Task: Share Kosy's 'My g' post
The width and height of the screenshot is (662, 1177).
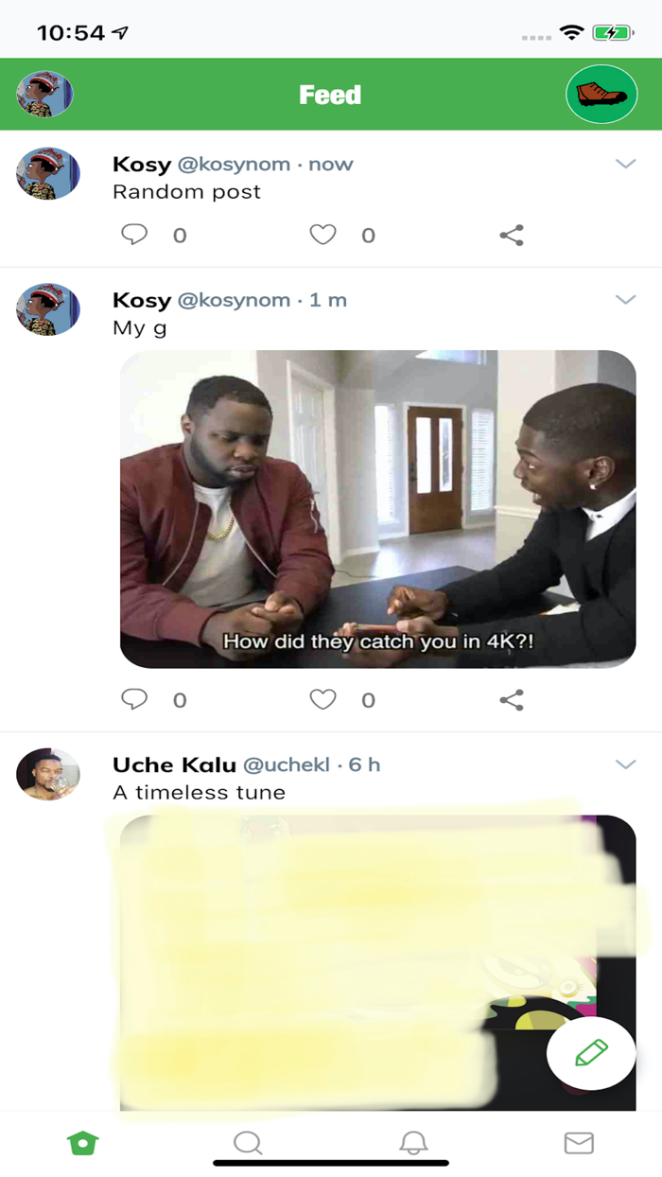Action: click(x=513, y=699)
